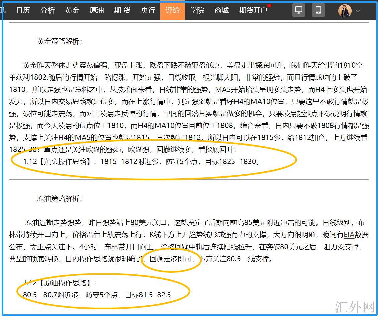
Task: Switch to desktop version via monitor icon
Action: (x=299, y=10)
